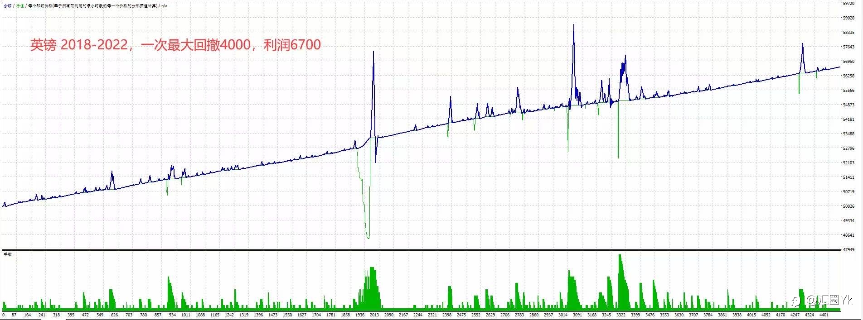The height and width of the screenshot is (320, 863).
Task: Click the 56950 value on price axis
Action: pos(848,62)
